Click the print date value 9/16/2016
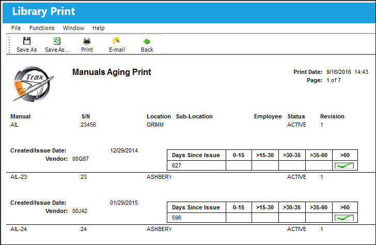 point(339,72)
